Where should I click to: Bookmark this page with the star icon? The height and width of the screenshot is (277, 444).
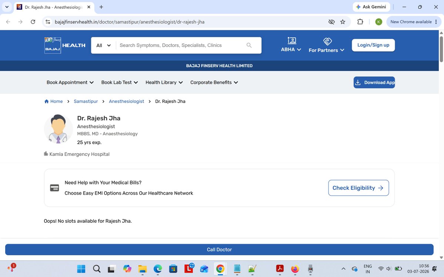[343, 22]
